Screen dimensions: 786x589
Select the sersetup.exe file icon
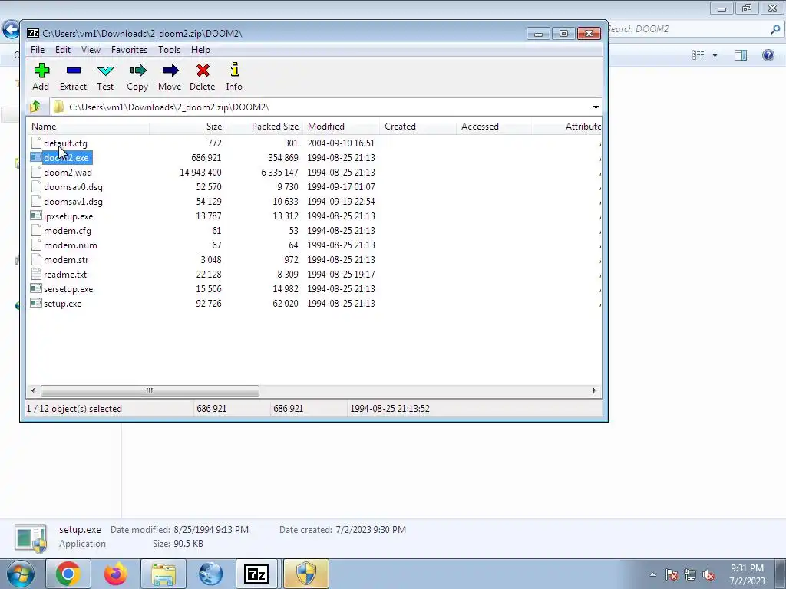pyautogui.click(x=36, y=289)
